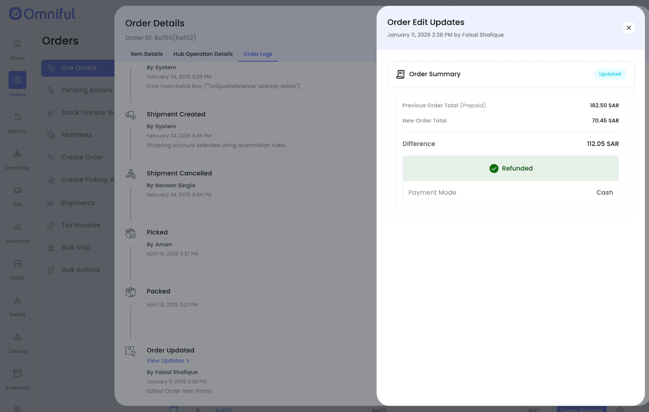The image size is (649, 412).
Task: Click the Returns sidebar icon
Action: pyautogui.click(x=17, y=117)
